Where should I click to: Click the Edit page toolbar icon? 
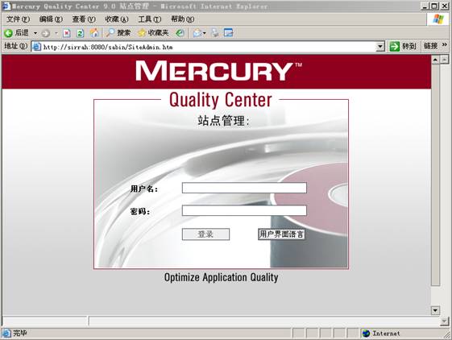tap(228, 32)
